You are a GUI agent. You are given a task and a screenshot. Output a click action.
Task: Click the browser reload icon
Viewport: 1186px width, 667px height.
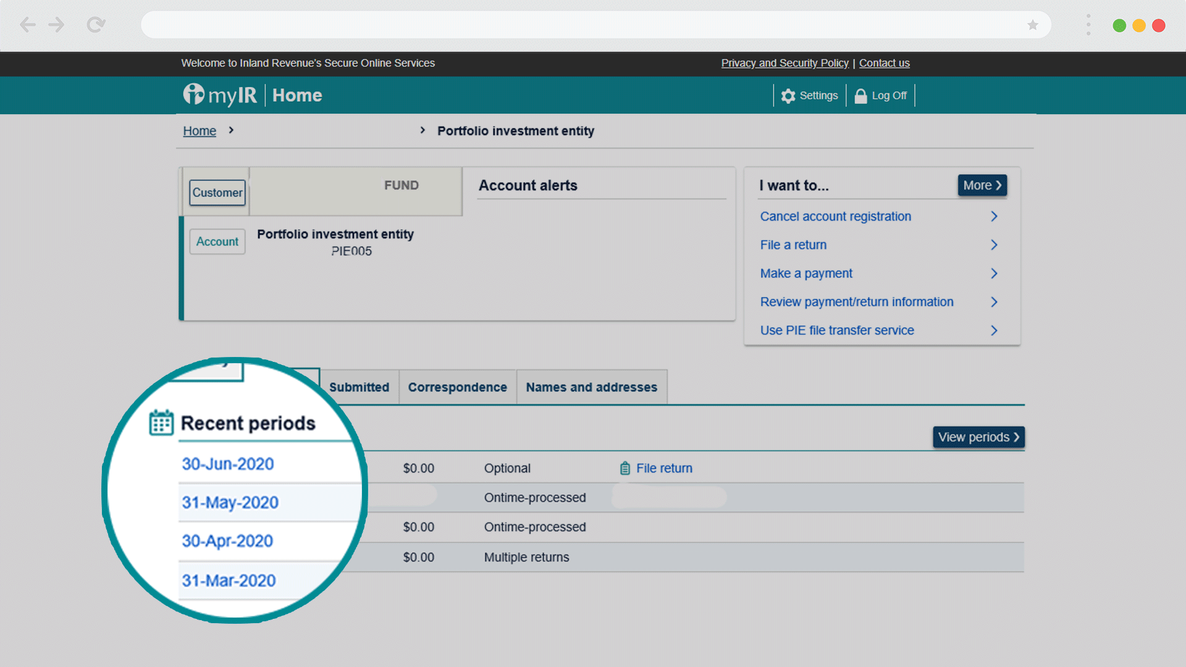(96, 25)
